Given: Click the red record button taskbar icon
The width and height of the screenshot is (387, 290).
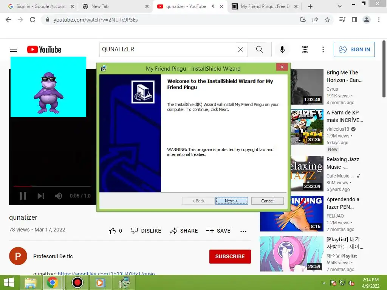Looking at the screenshot, I should point(77,282).
